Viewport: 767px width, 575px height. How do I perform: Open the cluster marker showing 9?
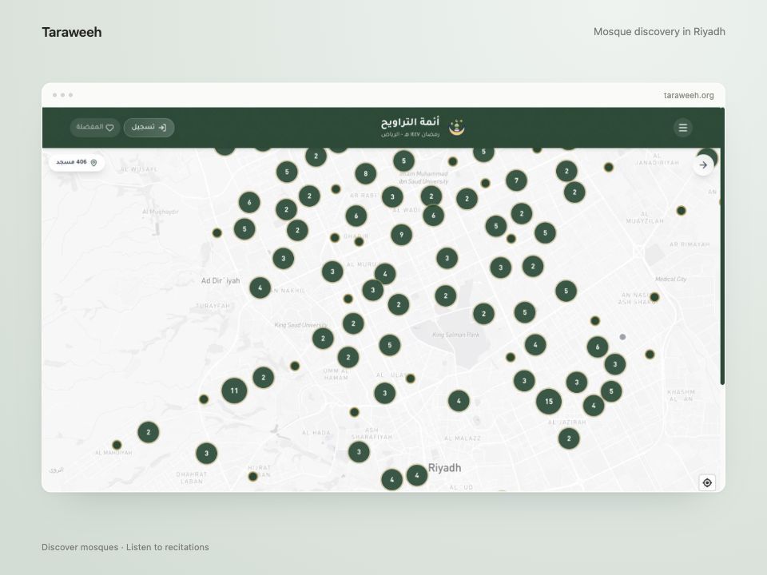click(402, 235)
